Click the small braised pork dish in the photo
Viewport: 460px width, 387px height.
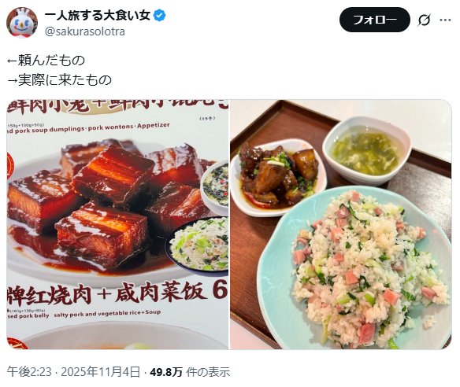[x=278, y=178]
